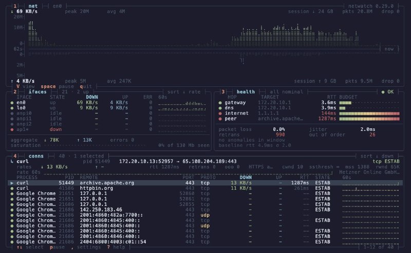The image size is (411, 253).
Task: Click the peer RTT budget bar
Action: coord(369,119)
